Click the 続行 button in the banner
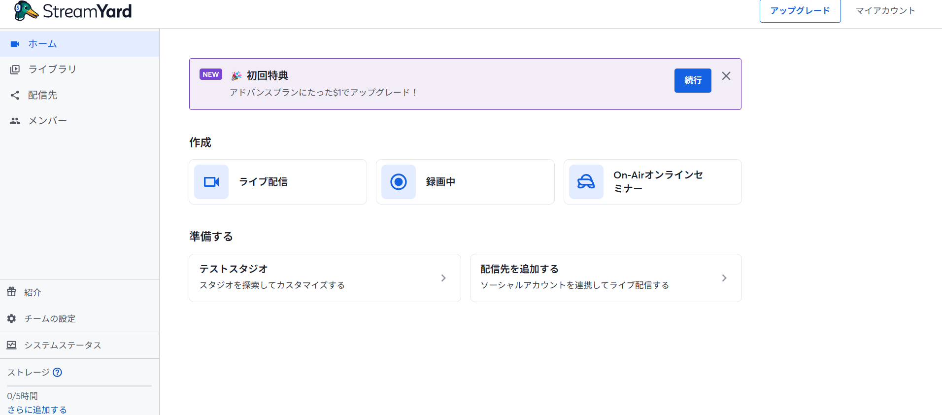 693,80
